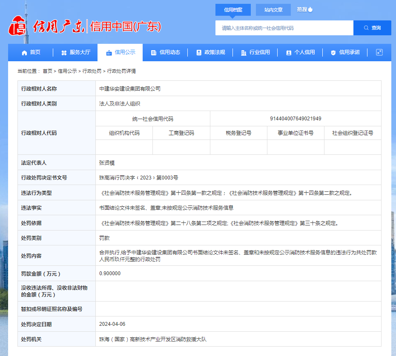Screen dimensions: 396x356
Task: Click the 行政相对人类别 row label
Action: click(39, 104)
